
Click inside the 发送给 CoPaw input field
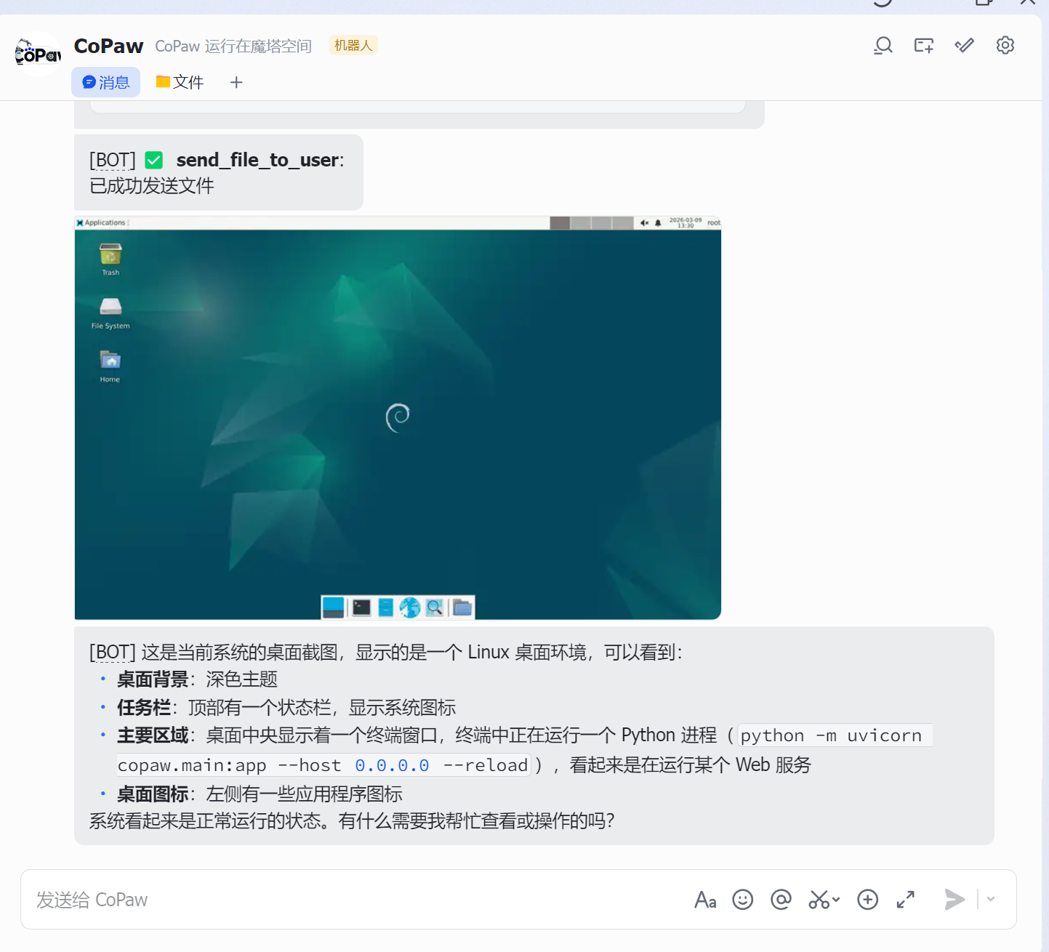(x=291, y=900)
